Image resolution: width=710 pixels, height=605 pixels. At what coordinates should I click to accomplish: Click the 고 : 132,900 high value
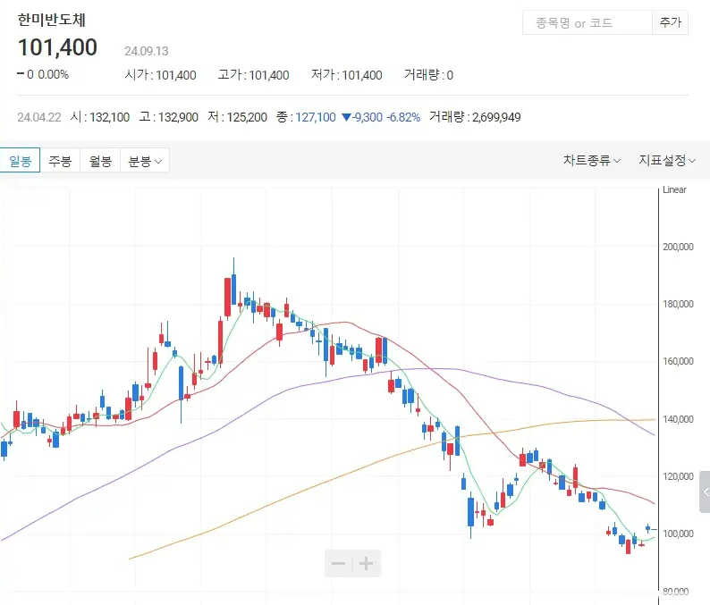[168, 117]
